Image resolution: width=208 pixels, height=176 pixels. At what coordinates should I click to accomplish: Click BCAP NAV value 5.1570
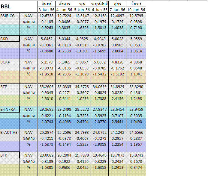point(47,62)
